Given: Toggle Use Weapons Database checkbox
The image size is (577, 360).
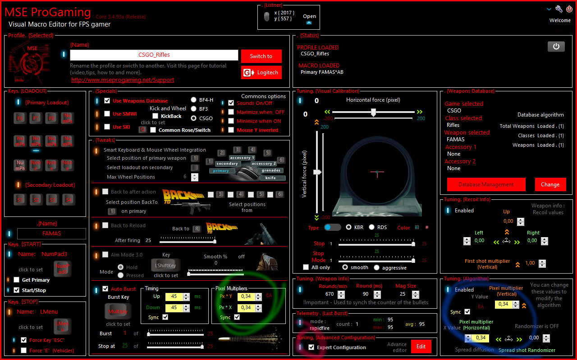Looking at the screenshot, I should coord(107,101).
